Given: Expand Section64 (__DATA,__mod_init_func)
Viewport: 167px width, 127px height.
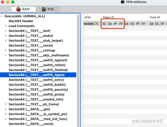Looking at the screenshot, I should (6, 119).
